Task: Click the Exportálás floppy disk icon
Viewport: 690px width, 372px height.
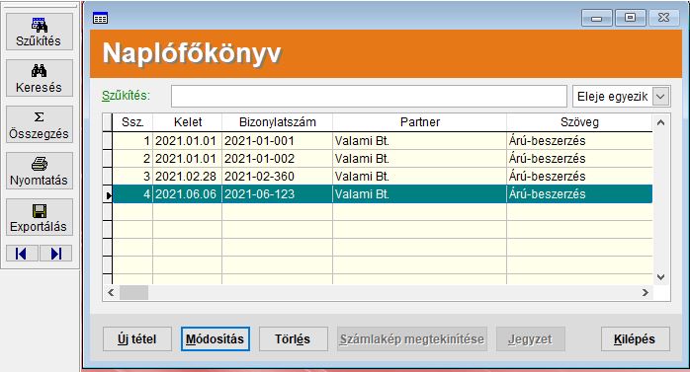Action: pyautogui.click(x=40, y=211)
